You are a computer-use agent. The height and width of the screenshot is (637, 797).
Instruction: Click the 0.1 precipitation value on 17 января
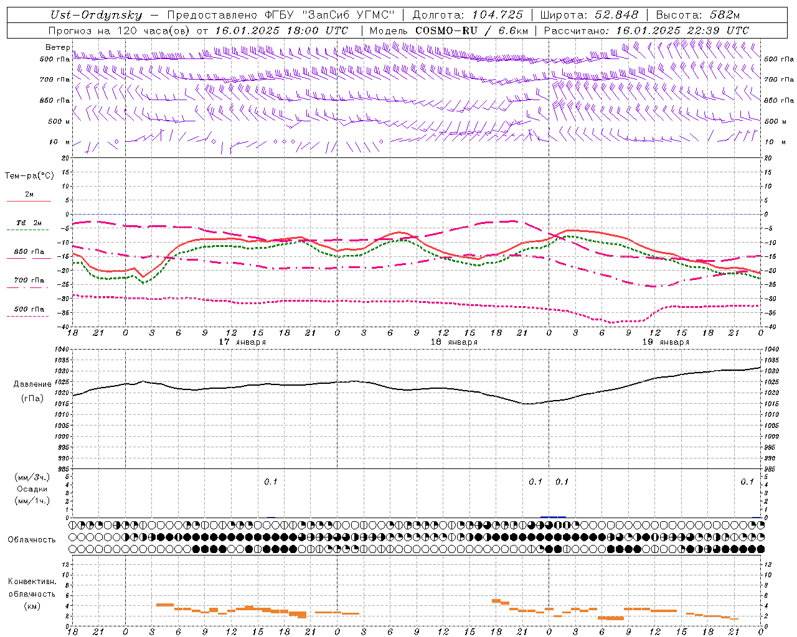pos(270,481)
